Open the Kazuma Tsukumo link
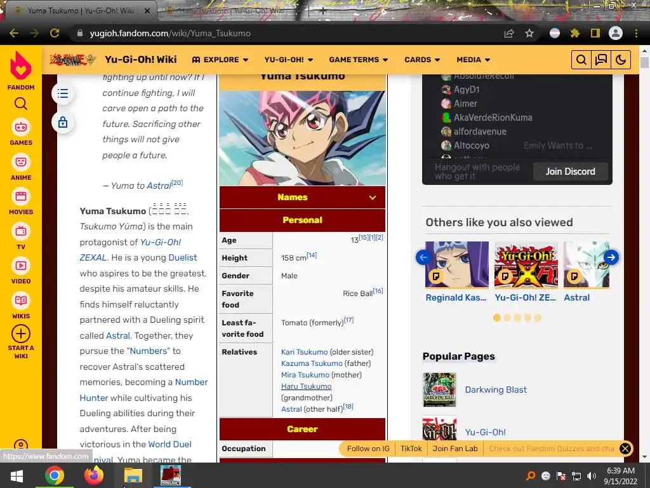 tap(312, 363)
